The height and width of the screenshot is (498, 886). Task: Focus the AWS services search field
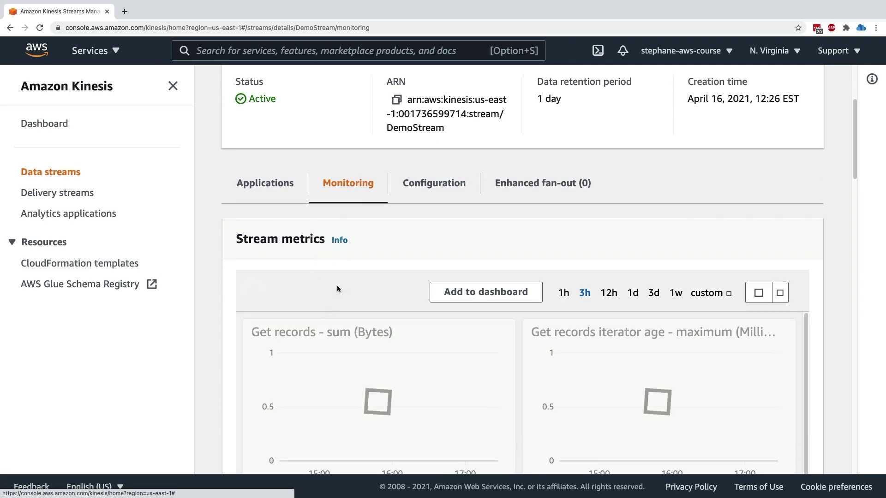click(x=326, y=51)
